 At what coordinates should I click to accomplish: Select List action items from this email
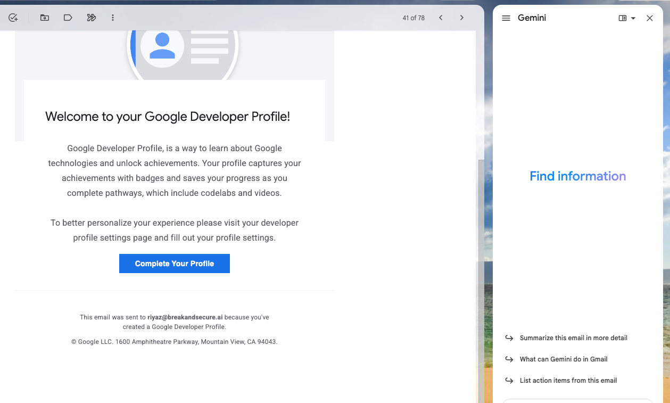point(568,380)
